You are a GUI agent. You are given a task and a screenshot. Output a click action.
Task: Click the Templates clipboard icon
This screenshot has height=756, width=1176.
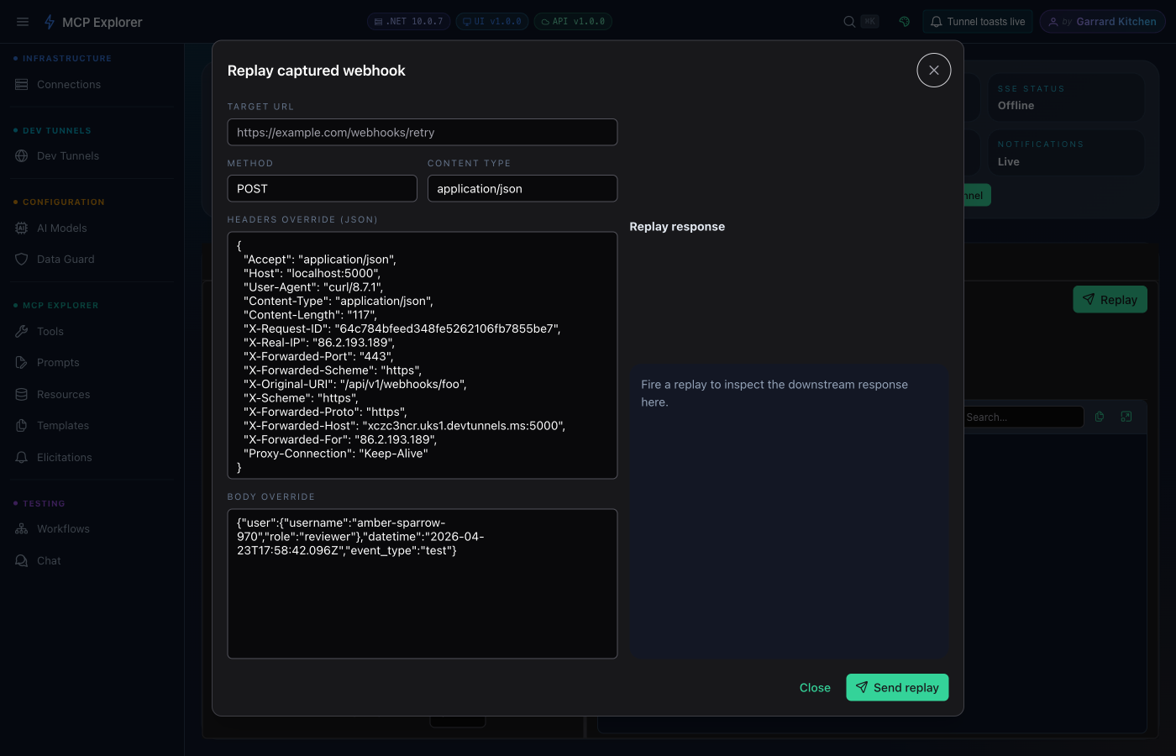click(22, 426)
